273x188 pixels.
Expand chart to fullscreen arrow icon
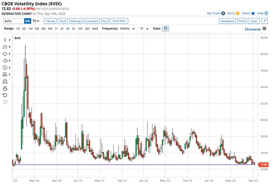click(x=265, y=21)
